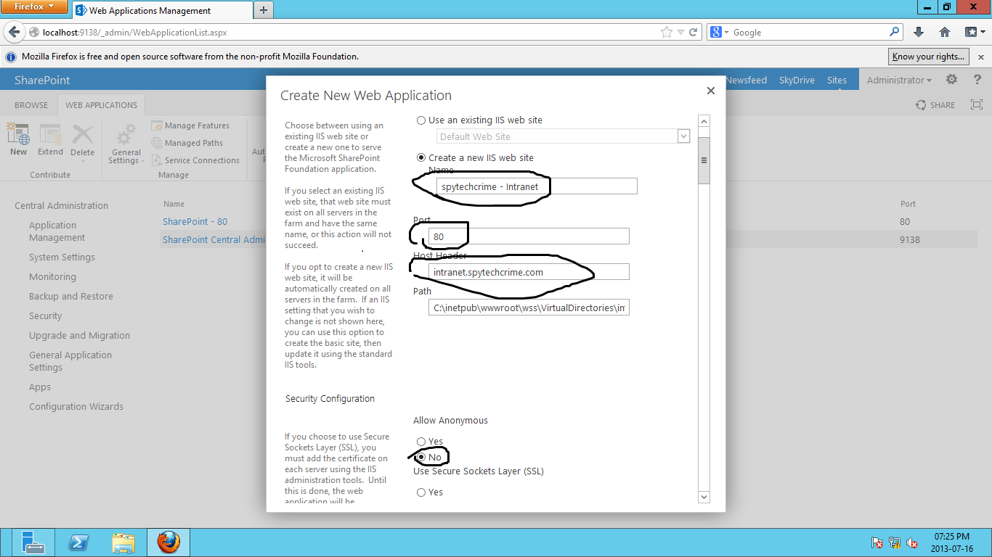Screen dimensions: 992x557
Task: Open the Firefox bookmarks menu button
Action: (973, 32)
